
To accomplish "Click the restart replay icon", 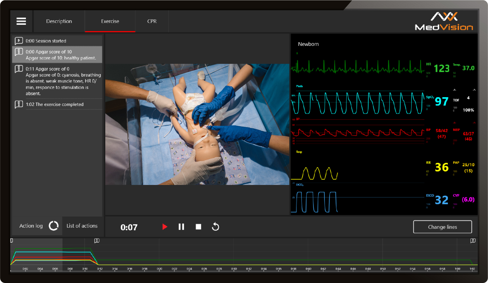I will (x=215, y=227).
